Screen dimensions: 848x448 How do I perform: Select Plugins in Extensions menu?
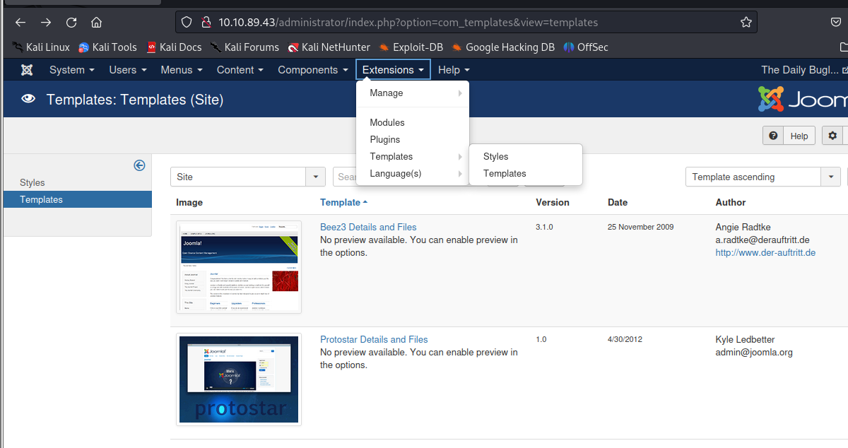(x=413, y=140)
